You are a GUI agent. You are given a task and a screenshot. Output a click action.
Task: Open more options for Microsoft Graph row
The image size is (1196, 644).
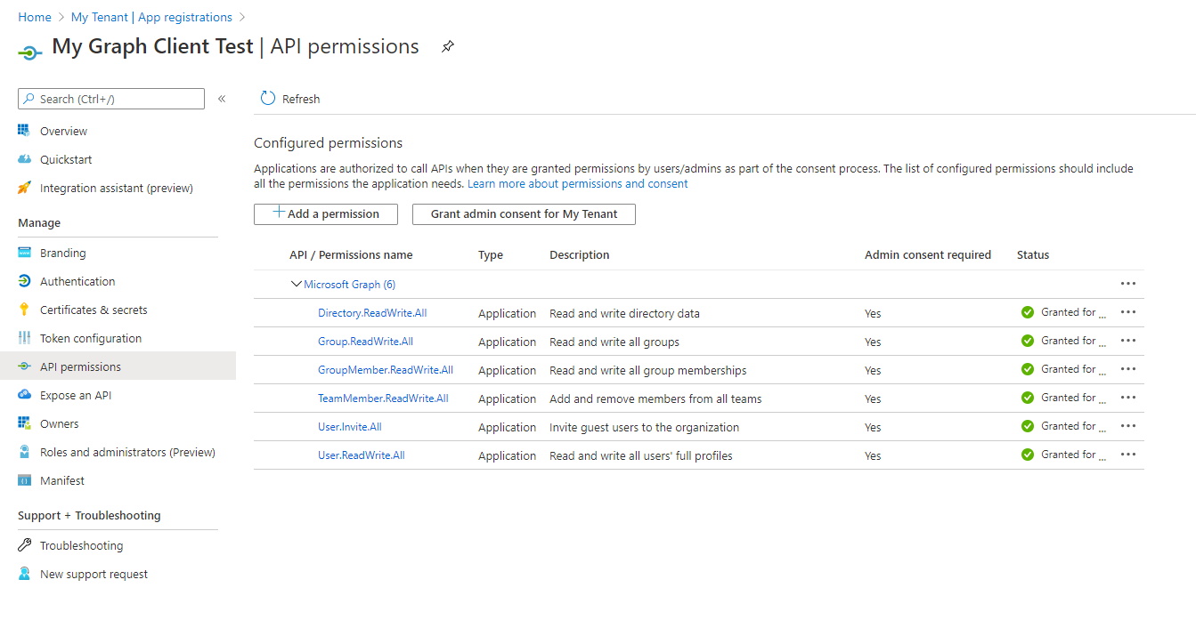[x=1128, y=284]
